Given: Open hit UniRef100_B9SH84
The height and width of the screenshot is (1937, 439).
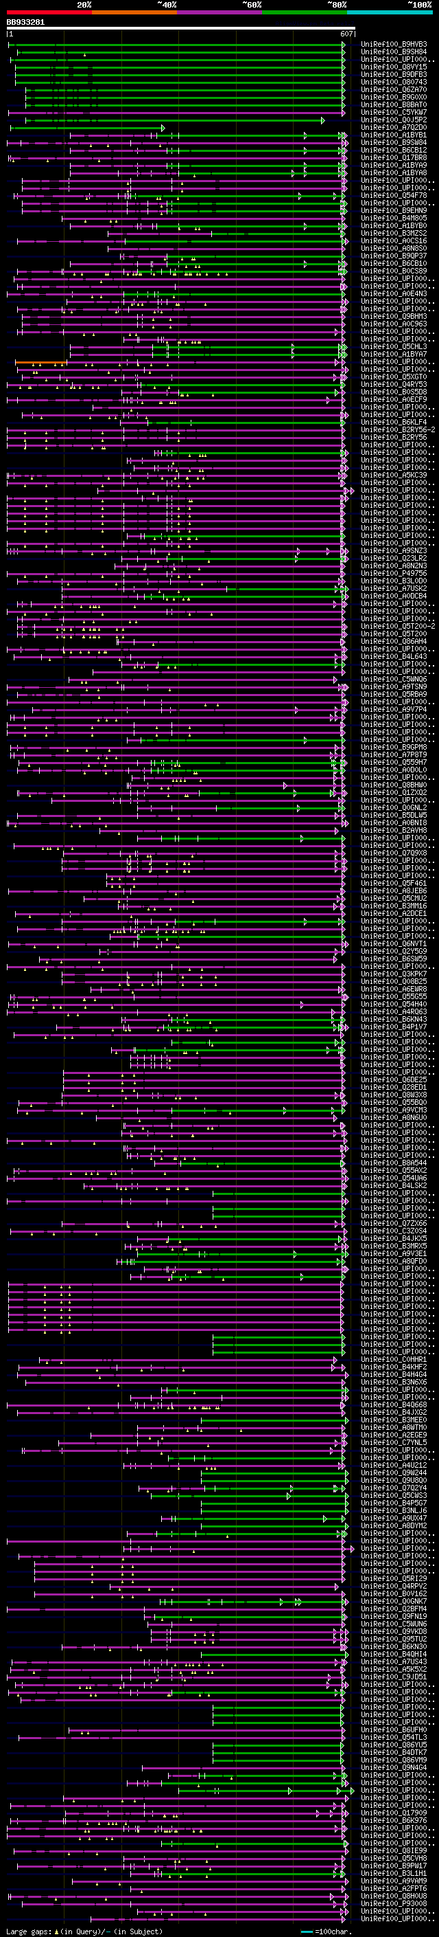Looking at the screenshot, I should 394,52.
